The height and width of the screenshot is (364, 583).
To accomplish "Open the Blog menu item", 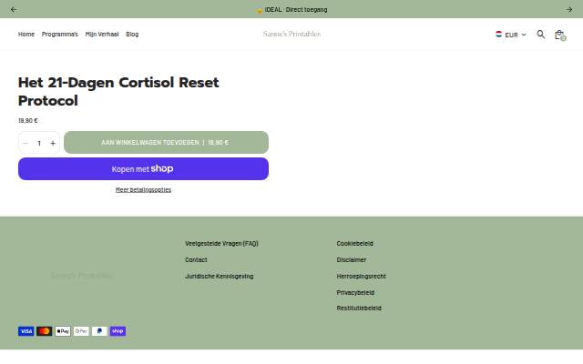I will [x=132, y=35].
